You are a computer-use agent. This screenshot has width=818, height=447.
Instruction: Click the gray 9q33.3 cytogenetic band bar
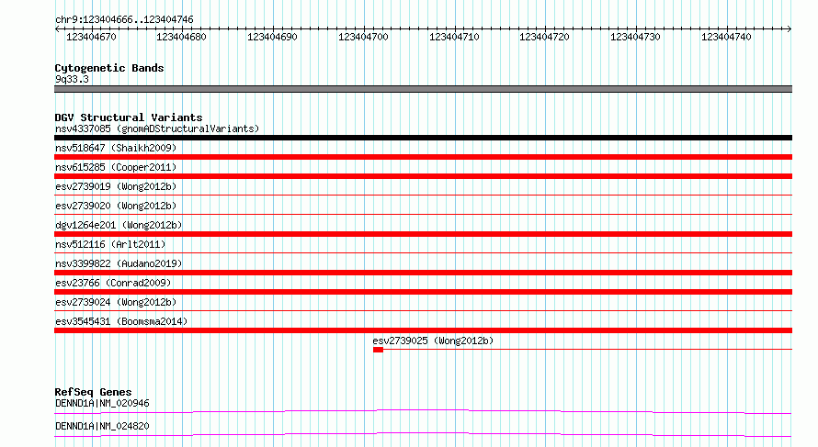tap(423, 89)
